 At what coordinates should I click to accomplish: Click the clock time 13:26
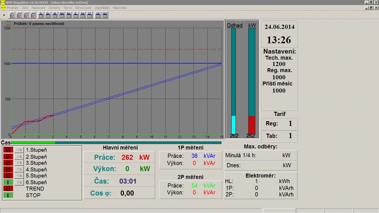pyautogui.click(x=279, y=40)
